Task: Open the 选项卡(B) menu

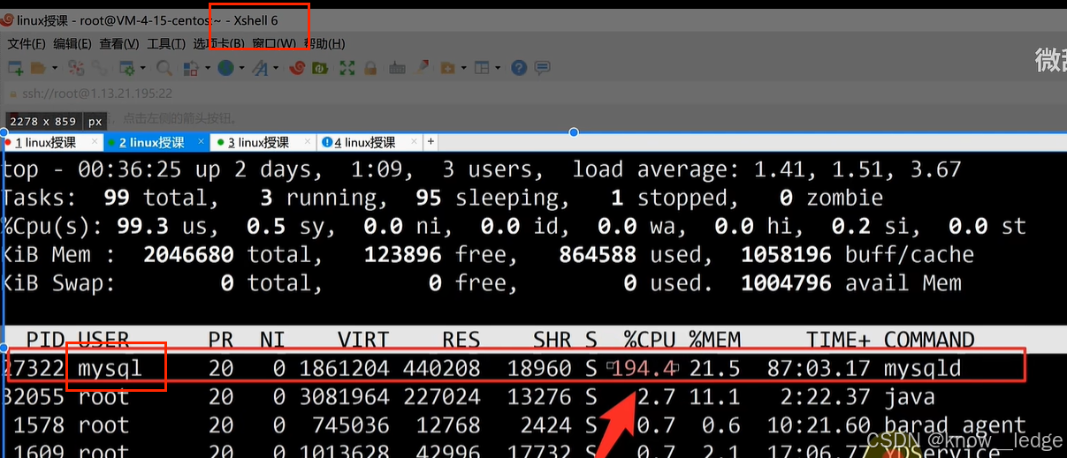Action: (218, 43)
